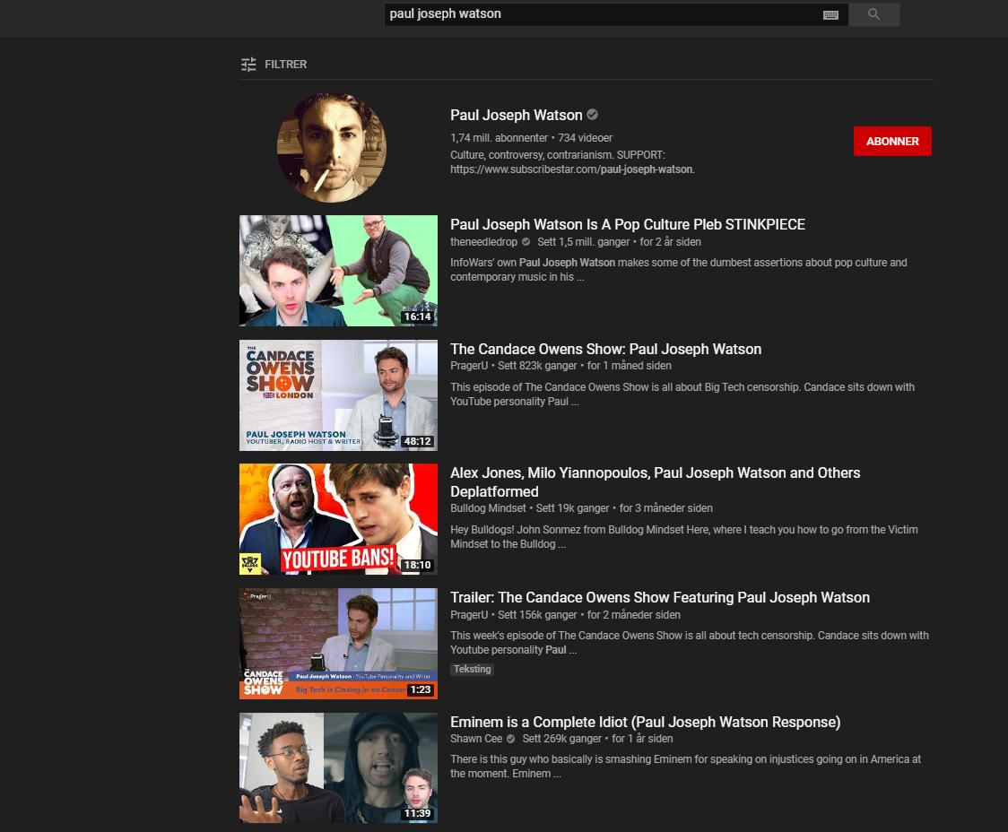1008x832 pixels.
Task: Open the on-screen keyboard icon in search box
Action: (x=830, y=14)
